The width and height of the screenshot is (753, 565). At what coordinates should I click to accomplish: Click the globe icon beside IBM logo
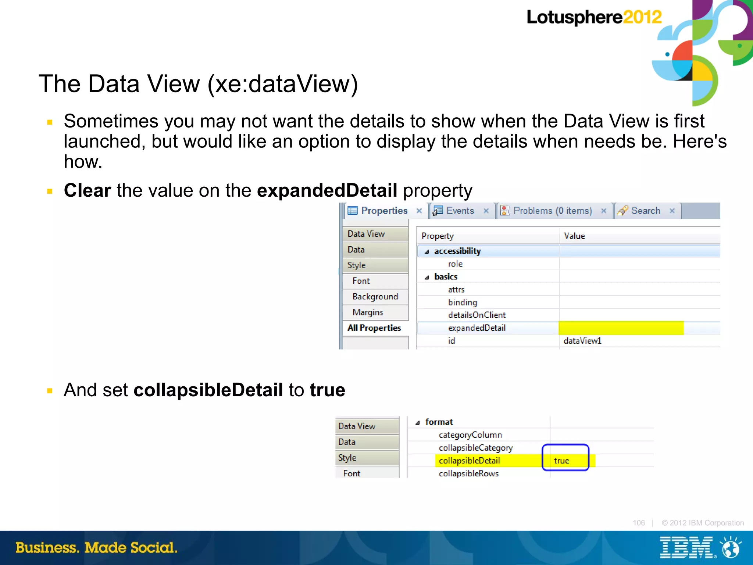731,548
